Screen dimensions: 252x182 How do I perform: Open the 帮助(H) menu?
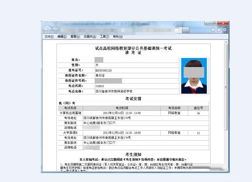tap(118, 36)
